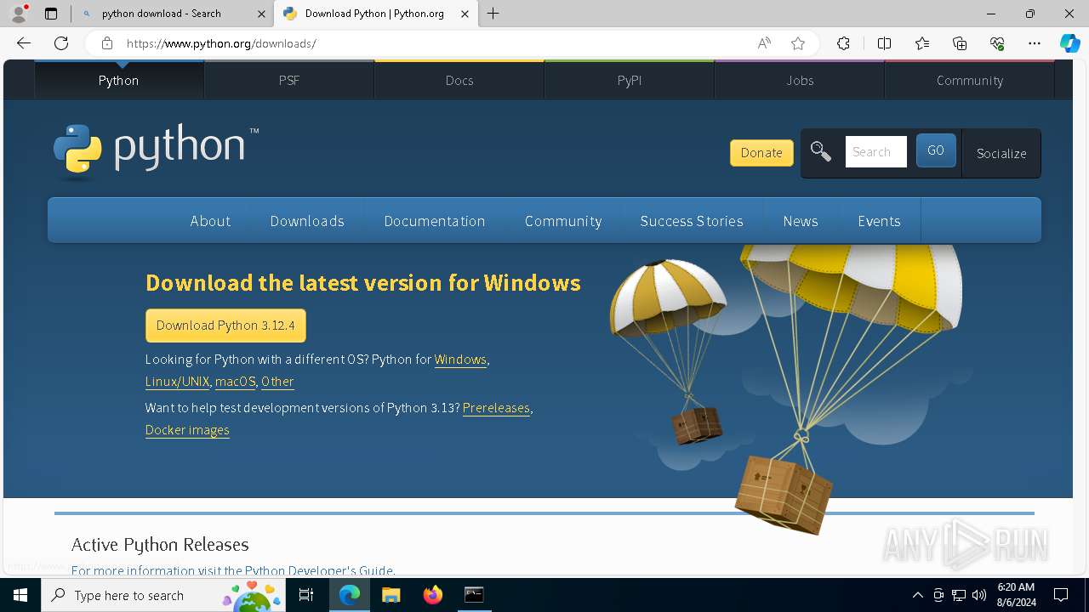
Task: Open the clock and date panel
Action: [1016, 595]
